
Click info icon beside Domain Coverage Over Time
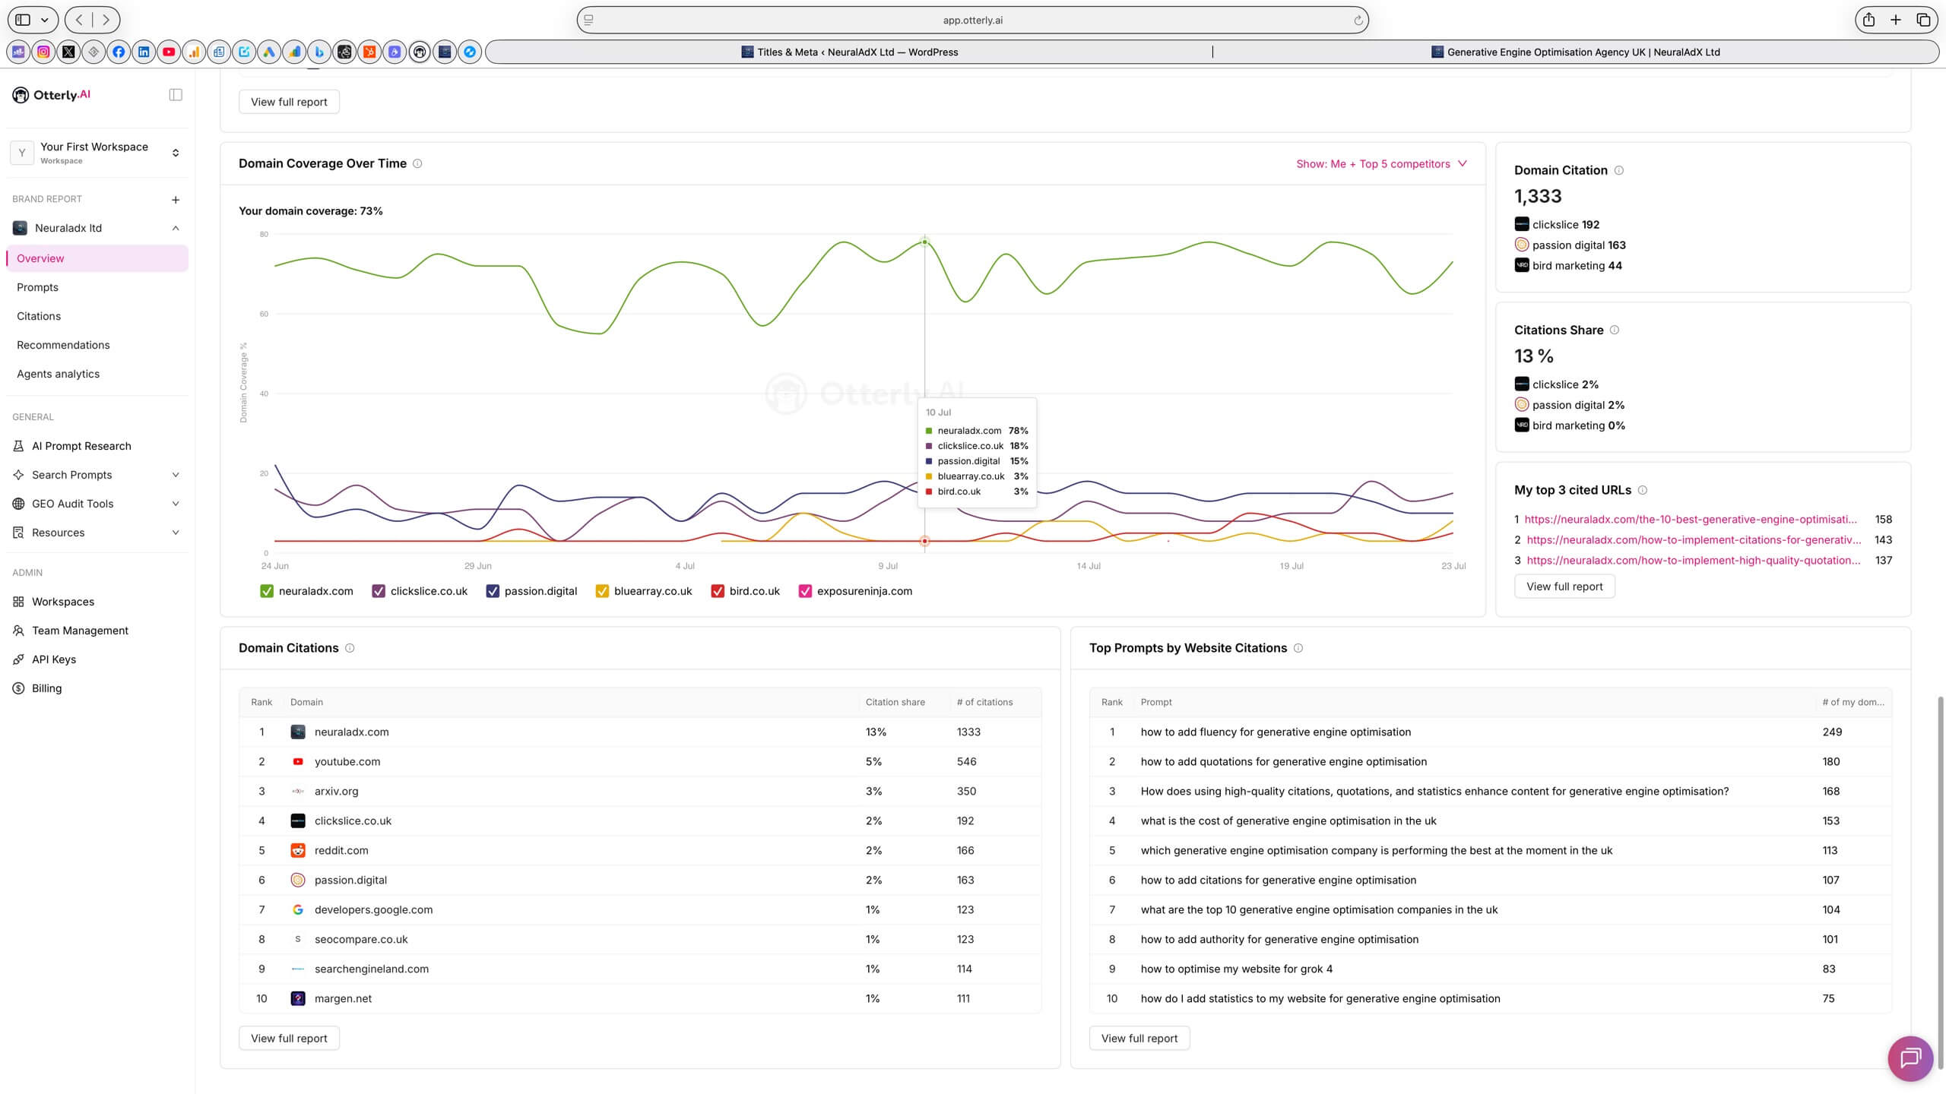coord(417,163)
